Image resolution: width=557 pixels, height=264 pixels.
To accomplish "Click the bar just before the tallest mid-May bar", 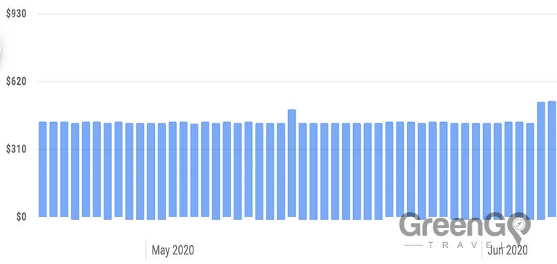I will [281, 172].
